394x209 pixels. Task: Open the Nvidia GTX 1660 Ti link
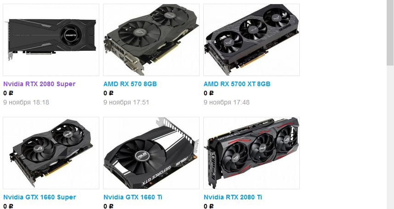click(x=133, y=197)
